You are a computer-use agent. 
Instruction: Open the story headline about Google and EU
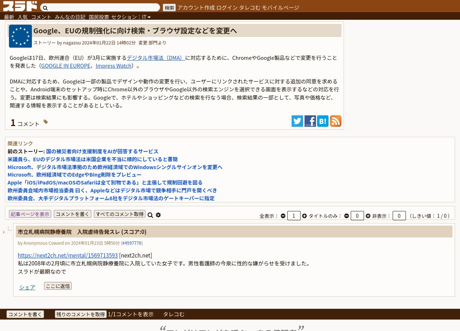[135, 30]
